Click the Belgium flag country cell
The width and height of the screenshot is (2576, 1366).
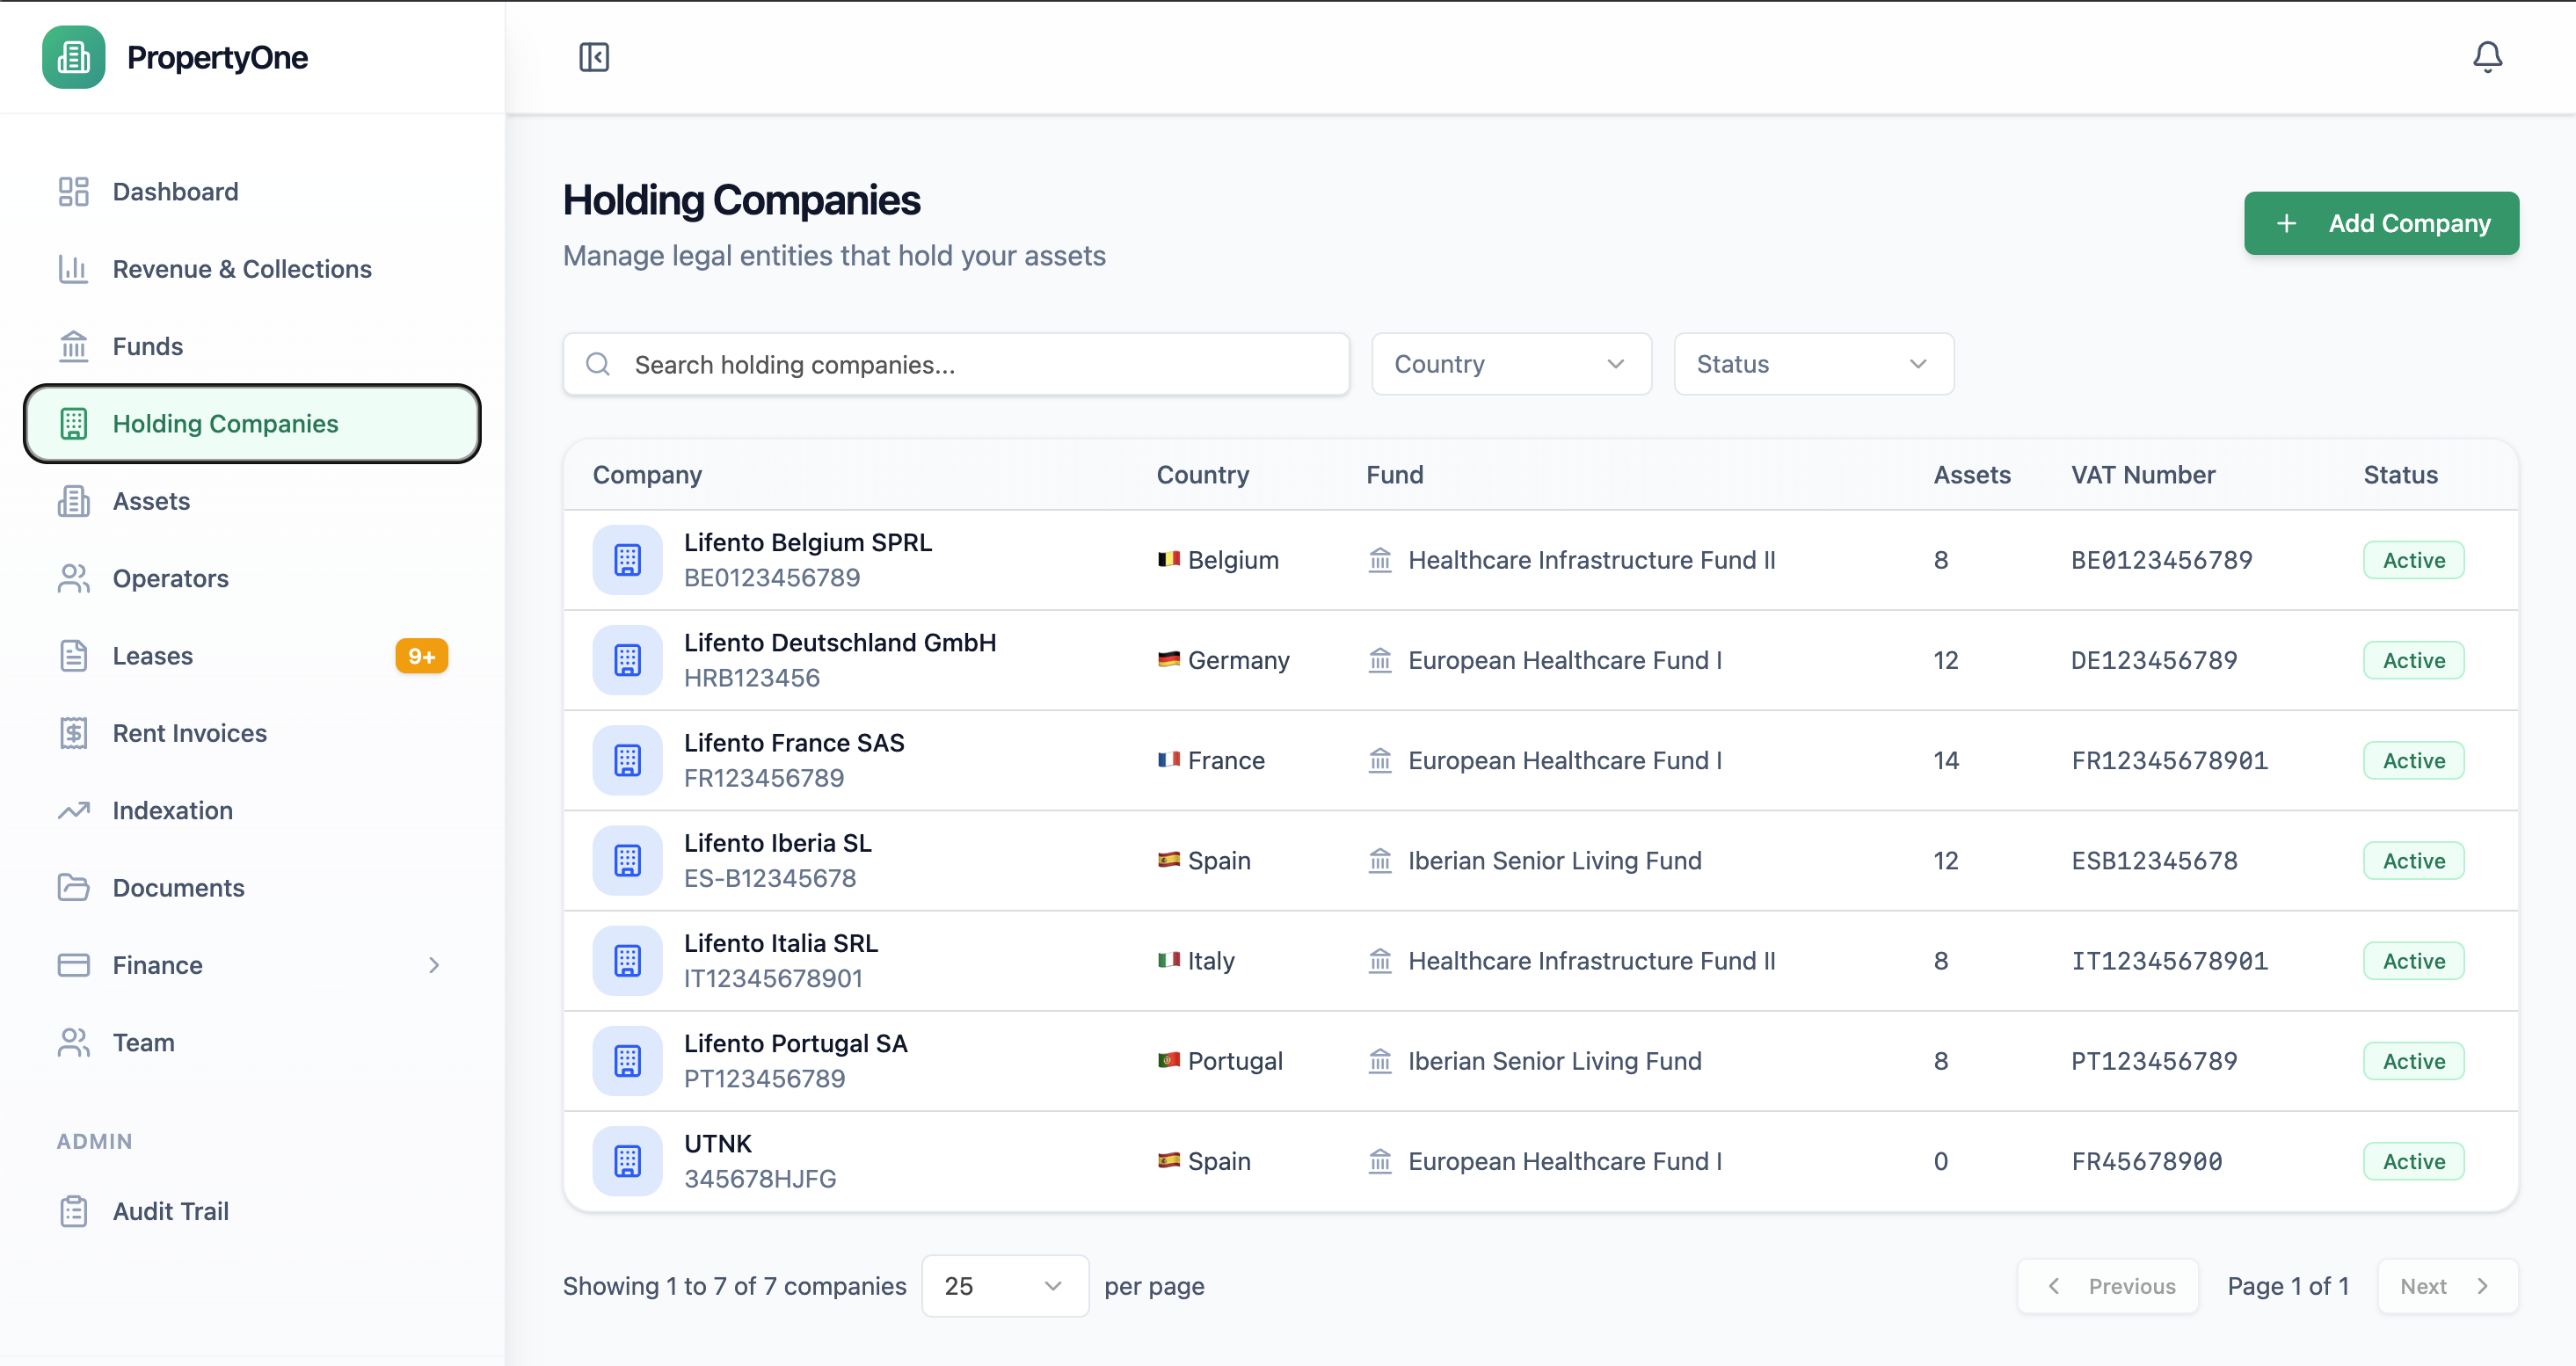click(1217, 560)
